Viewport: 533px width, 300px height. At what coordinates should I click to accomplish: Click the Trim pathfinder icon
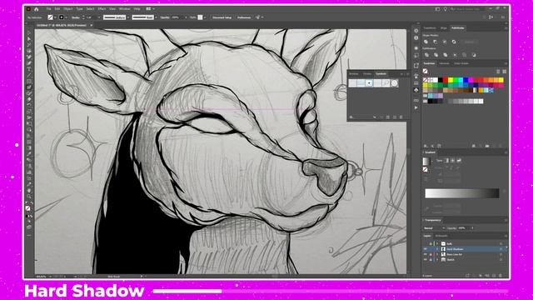[x=436, y=55]
